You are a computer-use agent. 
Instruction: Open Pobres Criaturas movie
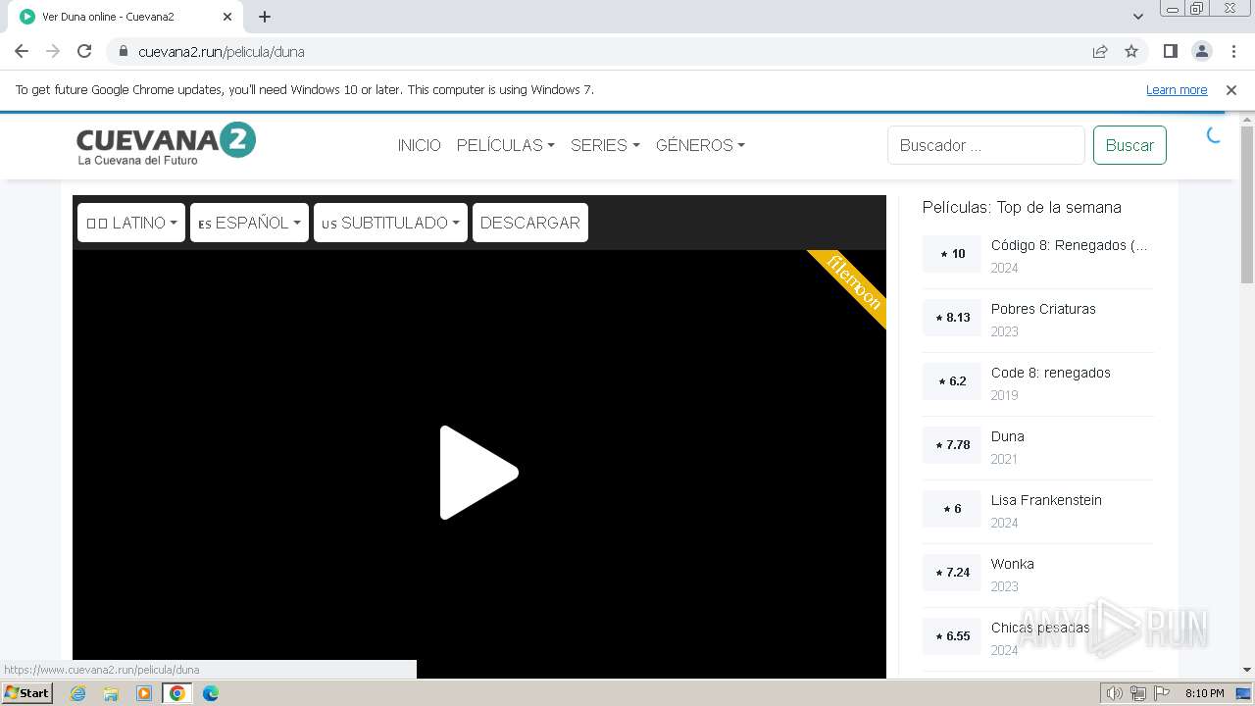click(x=1043, y=309)
